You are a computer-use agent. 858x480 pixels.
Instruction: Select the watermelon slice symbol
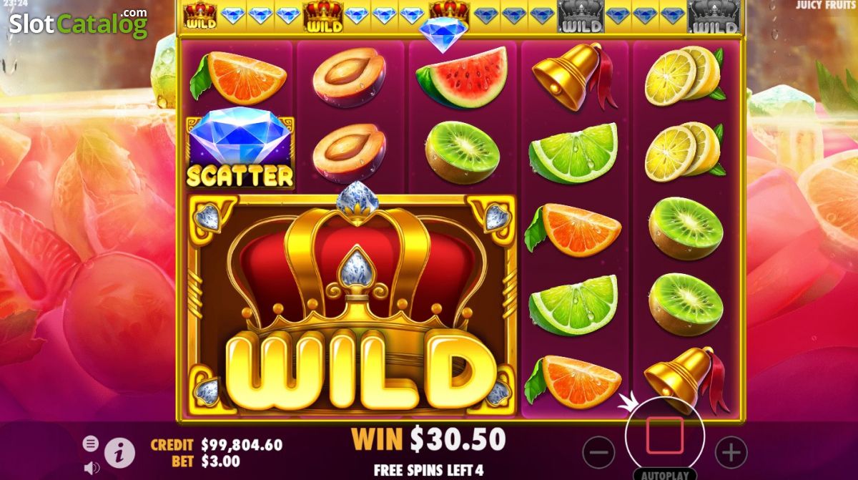(x=462, y=77)
